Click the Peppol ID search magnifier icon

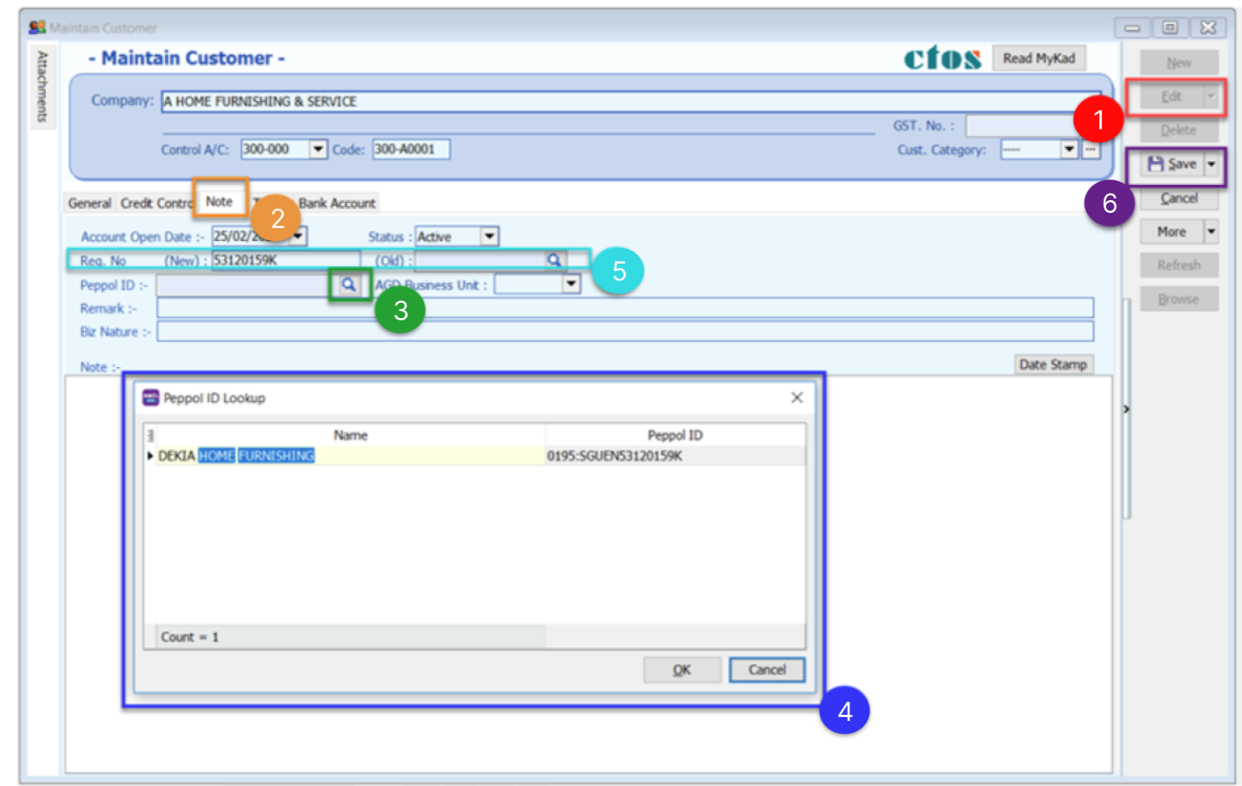pyautogui.click(x=349, y=285)
